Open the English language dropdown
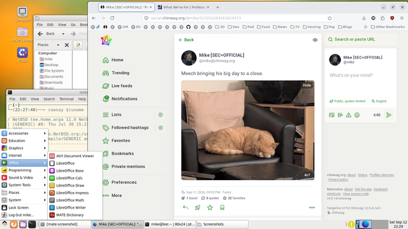 click(379, 101)
